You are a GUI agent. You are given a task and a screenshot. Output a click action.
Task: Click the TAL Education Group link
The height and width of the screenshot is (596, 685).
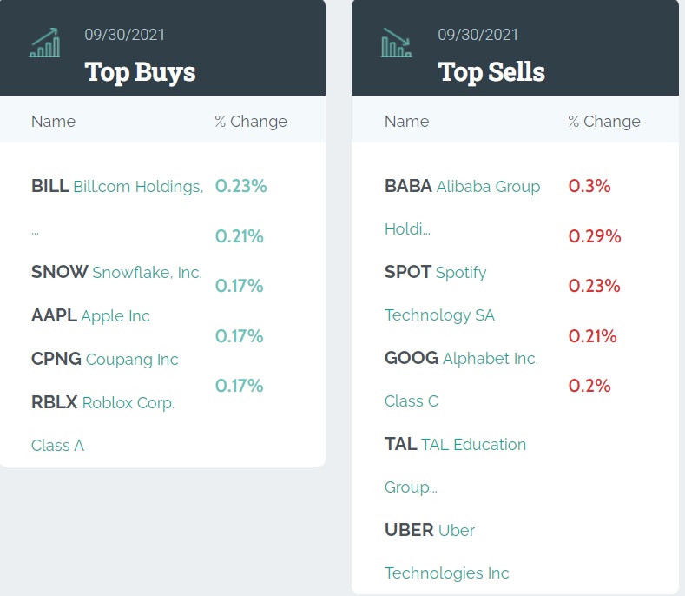[455, 444]
